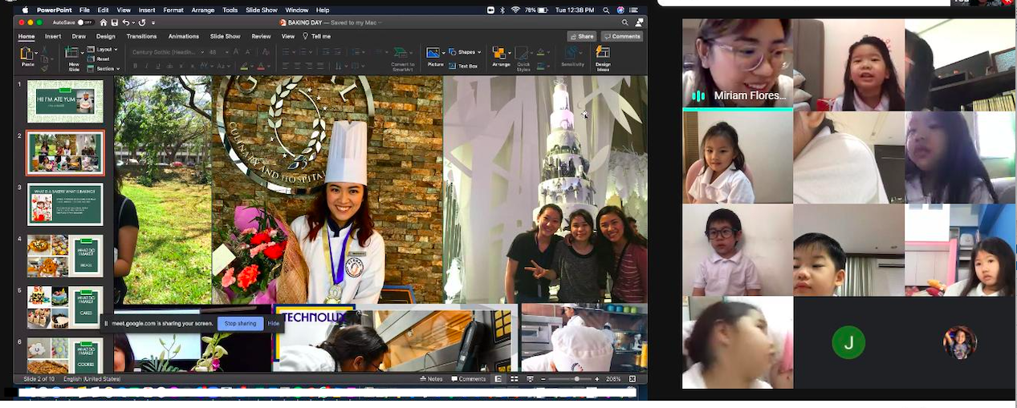
Task: Open Design Ideas pane
Action: click(602, 58)
